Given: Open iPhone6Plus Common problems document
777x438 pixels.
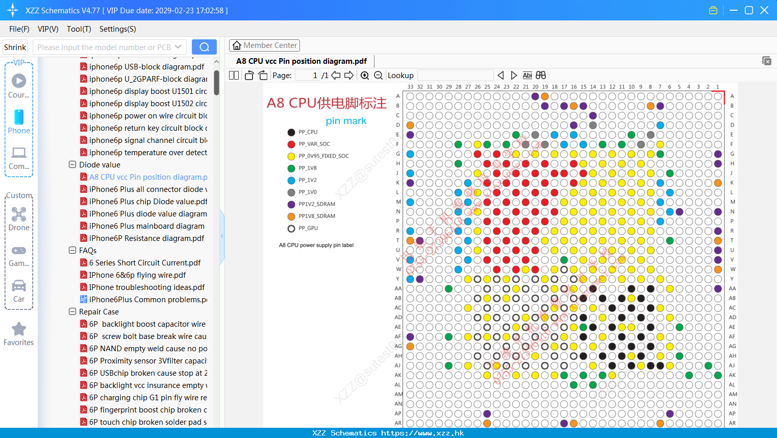Looking at the screenshot, I should (148, 299).
